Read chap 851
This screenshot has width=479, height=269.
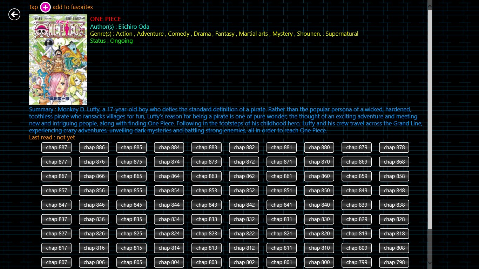click(282, 191)
